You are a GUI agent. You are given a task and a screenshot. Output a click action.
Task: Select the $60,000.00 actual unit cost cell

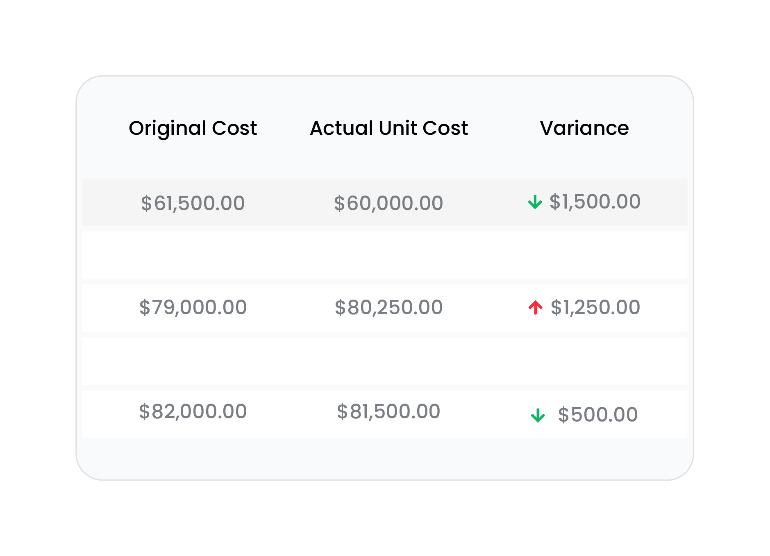click(x=388, y=203)
